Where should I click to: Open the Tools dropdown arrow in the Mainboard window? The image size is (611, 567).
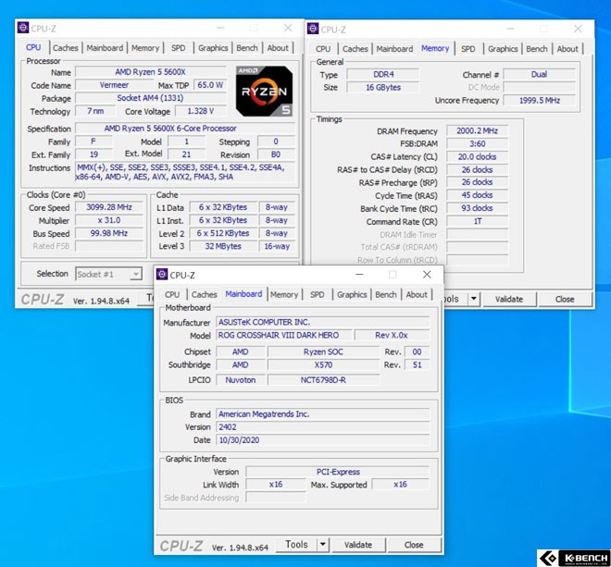coord(323,545)
